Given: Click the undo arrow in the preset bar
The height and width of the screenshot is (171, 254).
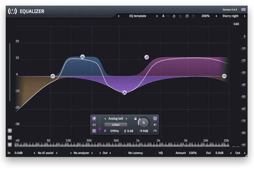Looking at the screenshot, I should [174, 16].
